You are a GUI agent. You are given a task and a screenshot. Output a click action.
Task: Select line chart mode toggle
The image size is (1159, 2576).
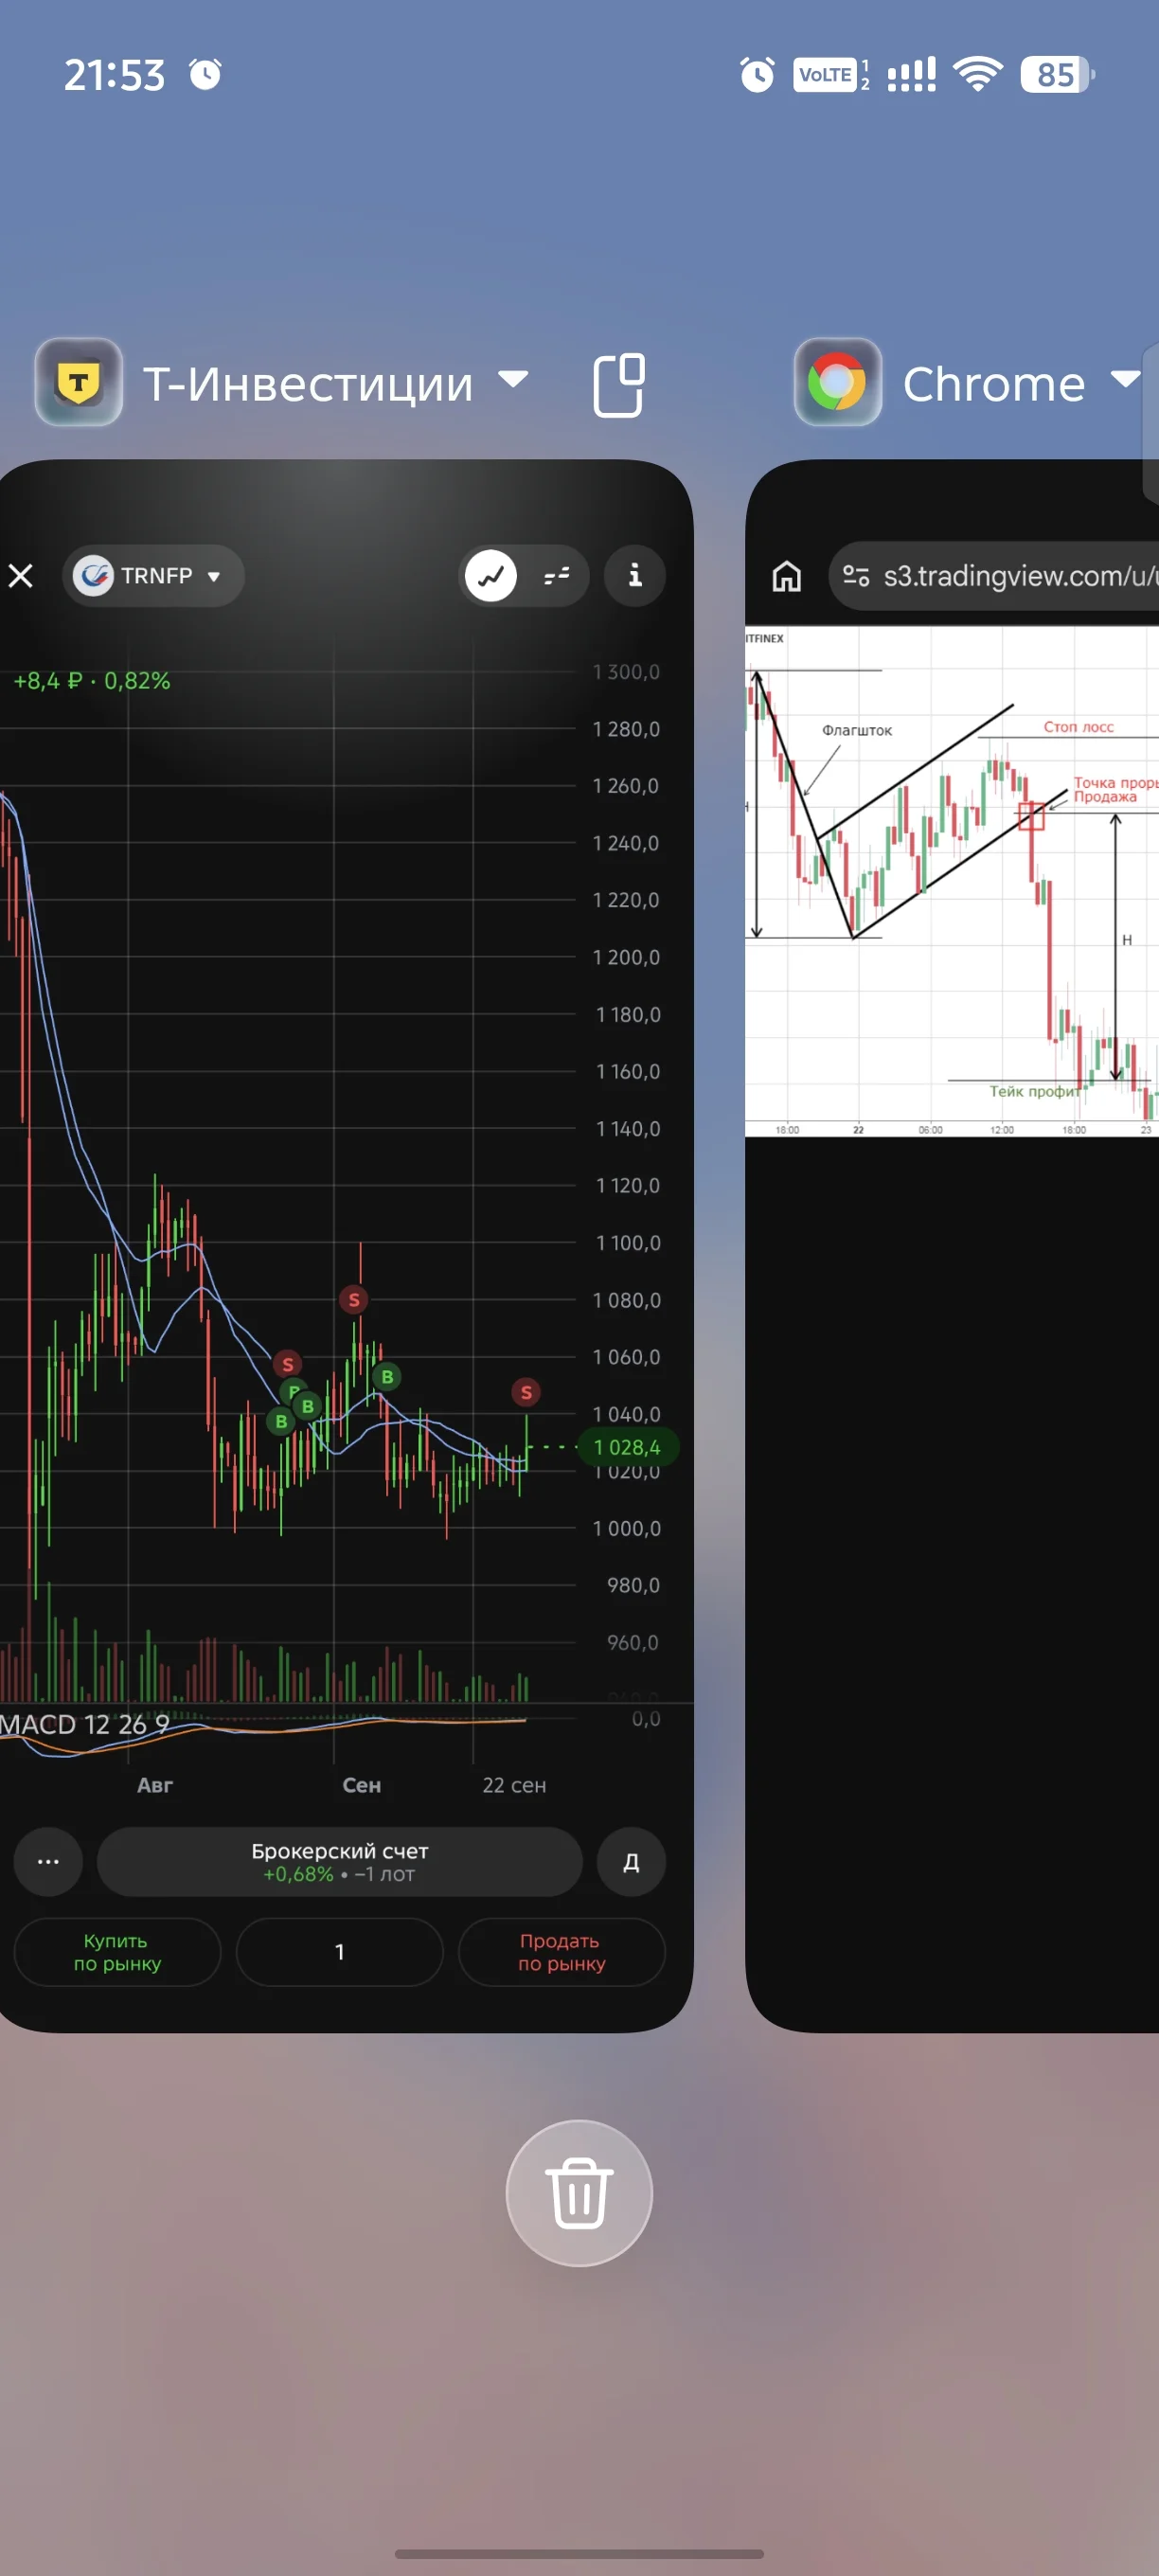[491, 575]
